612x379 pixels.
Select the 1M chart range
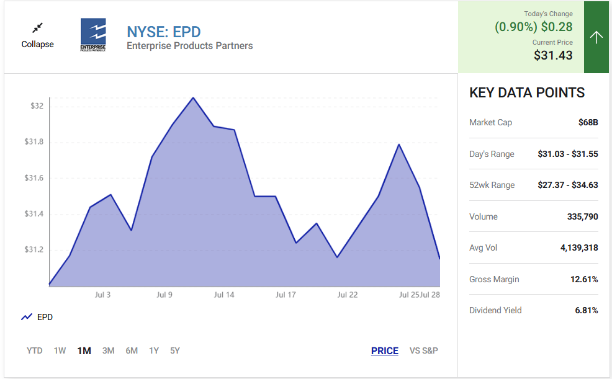84,350
